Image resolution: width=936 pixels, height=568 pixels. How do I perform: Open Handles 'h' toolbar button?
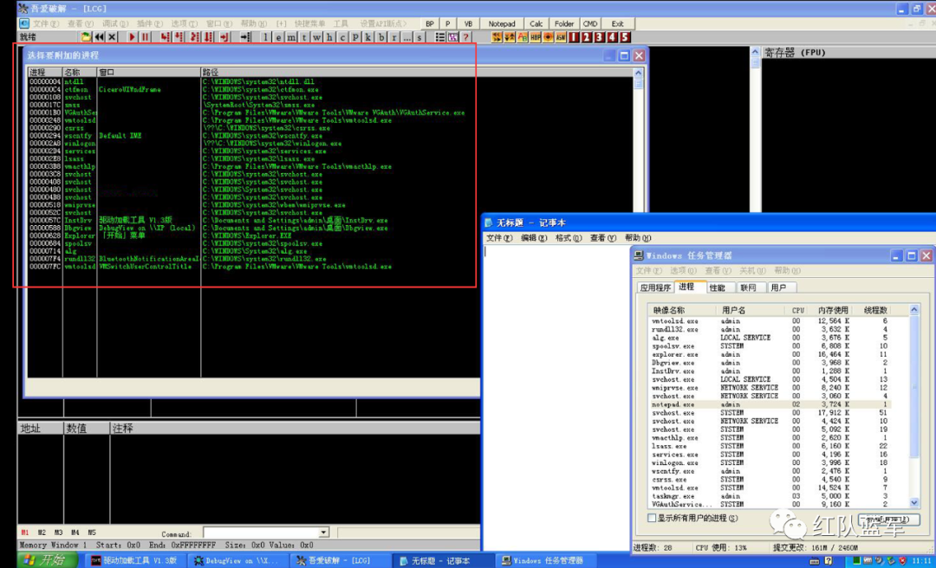(329, 37)
